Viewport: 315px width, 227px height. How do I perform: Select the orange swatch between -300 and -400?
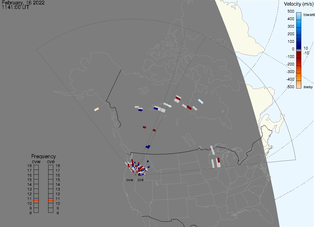click(x=299, y=77)
